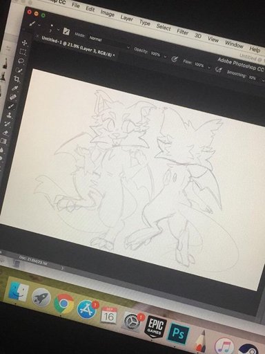The width and height of the screenshot is (265, 354).
Task: Select the Rectangular Marquee tool
Action: point(23,52)
